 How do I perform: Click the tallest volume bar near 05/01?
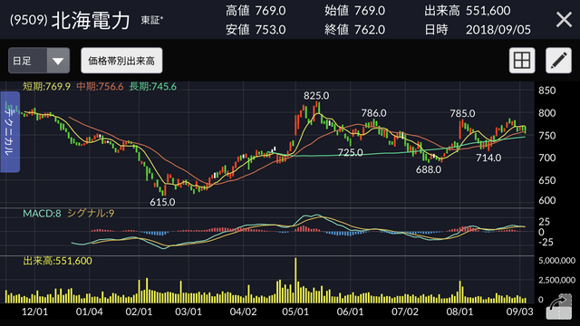(295, 280)
